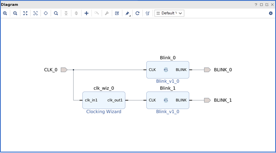Image resolution: width=276 pixels, height=153 pixels.
Task: Open the Default View dropdown
Action: (169, 13)
